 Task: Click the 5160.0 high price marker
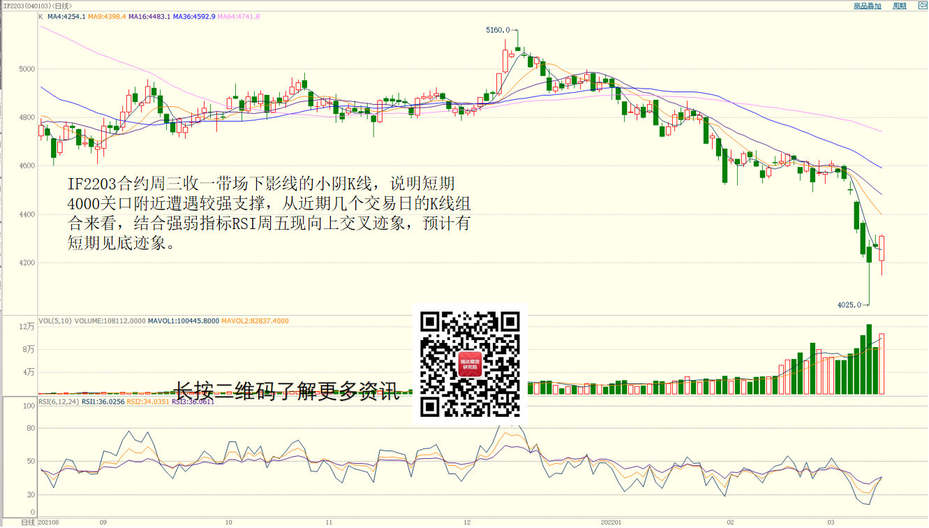[498, 30]
